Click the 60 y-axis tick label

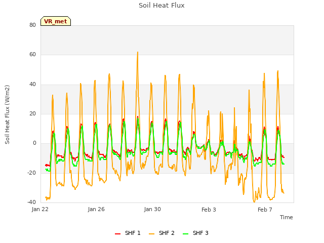pos(32,55)
